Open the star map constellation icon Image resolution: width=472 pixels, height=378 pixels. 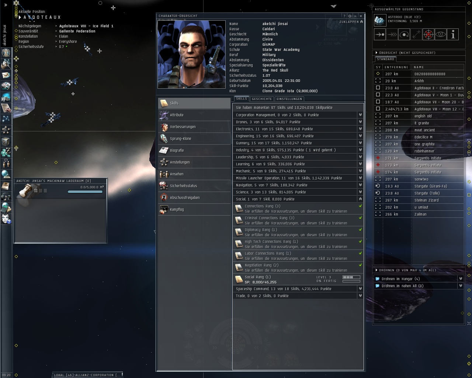click(6, 119)
